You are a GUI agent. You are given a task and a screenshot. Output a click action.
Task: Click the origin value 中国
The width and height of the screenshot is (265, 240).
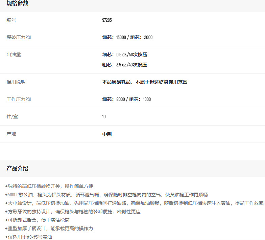(107, 134)
